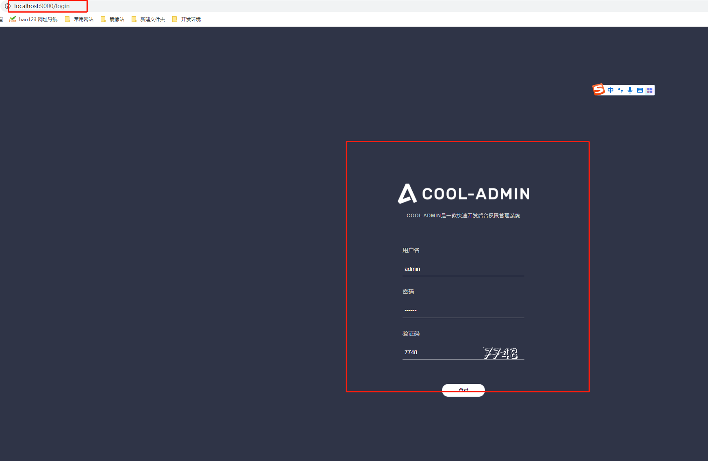Viewport: 708px width, 461px height.
Task: Focus the address bar showing localhost:9000/login
Action: click(x=42, y=6)
